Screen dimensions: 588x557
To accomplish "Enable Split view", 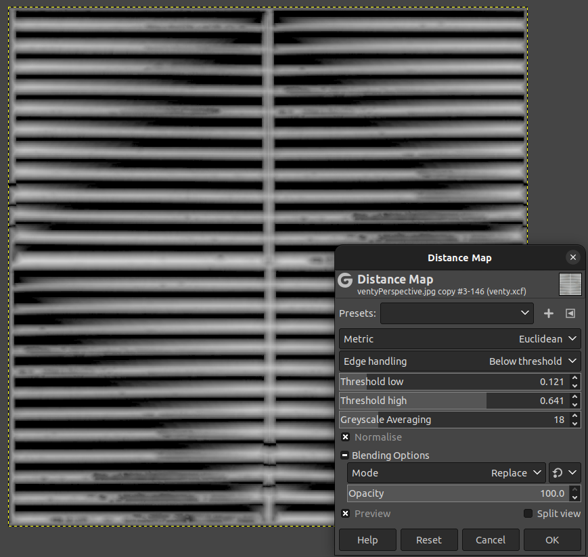I will pos(527,514).
